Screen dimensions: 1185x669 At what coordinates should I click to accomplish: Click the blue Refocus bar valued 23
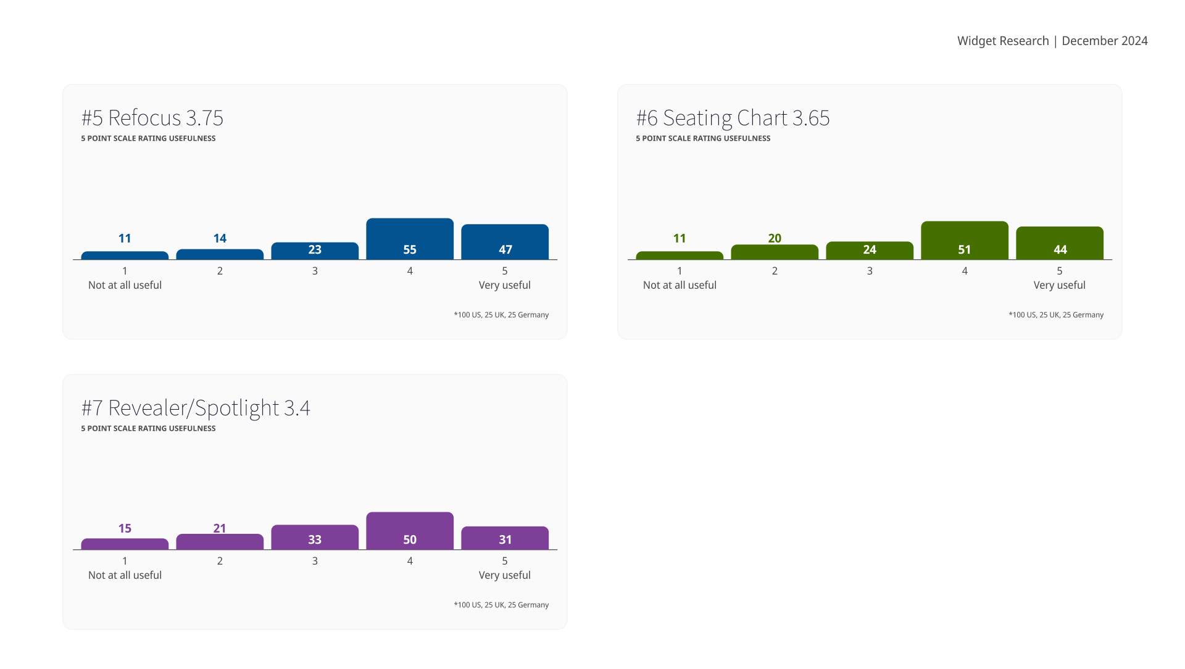coord(315,251)
